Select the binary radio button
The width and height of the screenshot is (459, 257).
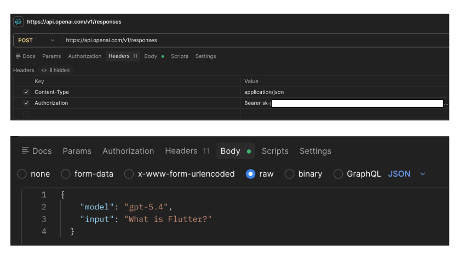[289, 174]
